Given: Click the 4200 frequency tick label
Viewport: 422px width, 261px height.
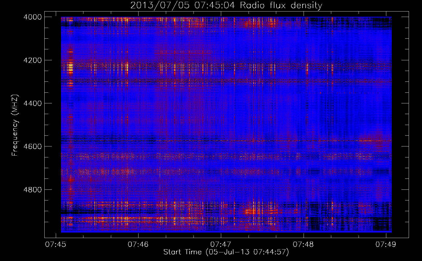Looking at the screenshot, I should click(x=33, y=60).
